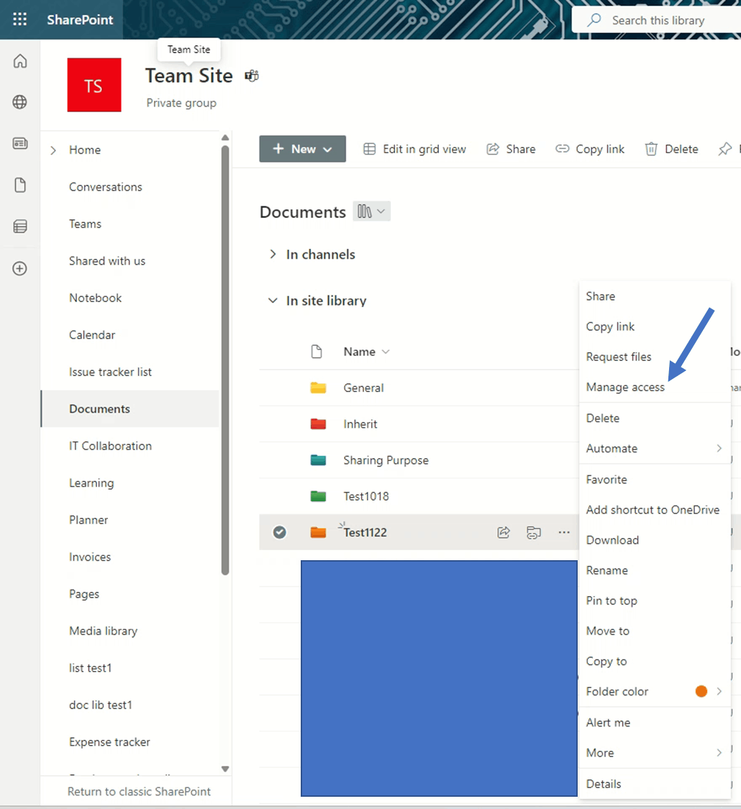
Task: Choose Details in the context menu
Action: (x=655, y=784)
